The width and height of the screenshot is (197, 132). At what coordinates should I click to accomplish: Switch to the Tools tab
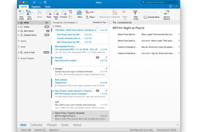point(48,7)
